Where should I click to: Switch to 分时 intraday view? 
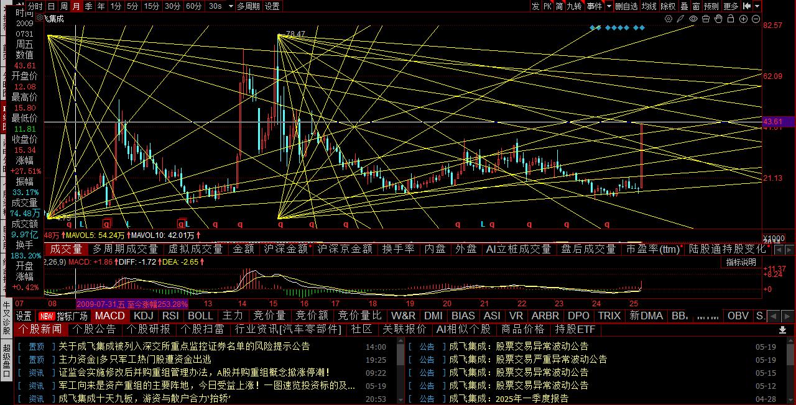pyautogui.click(x=35, y=6)
